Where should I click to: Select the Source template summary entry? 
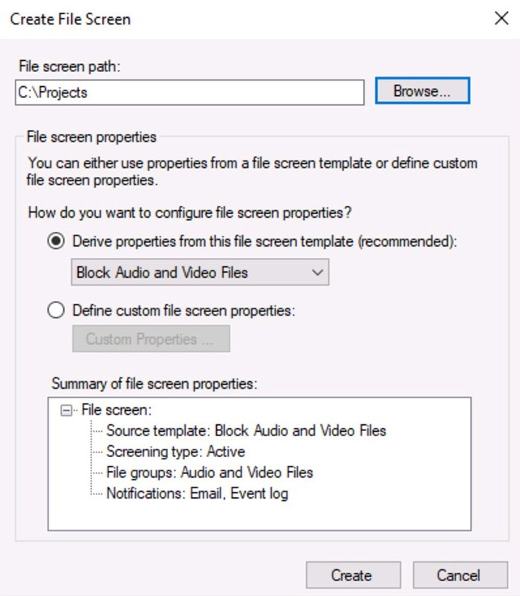tap(246, 430)
